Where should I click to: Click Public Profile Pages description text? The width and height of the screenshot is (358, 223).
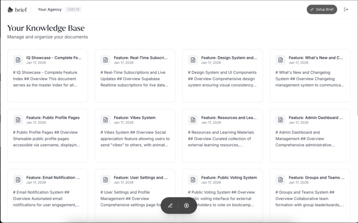[47, 138]
